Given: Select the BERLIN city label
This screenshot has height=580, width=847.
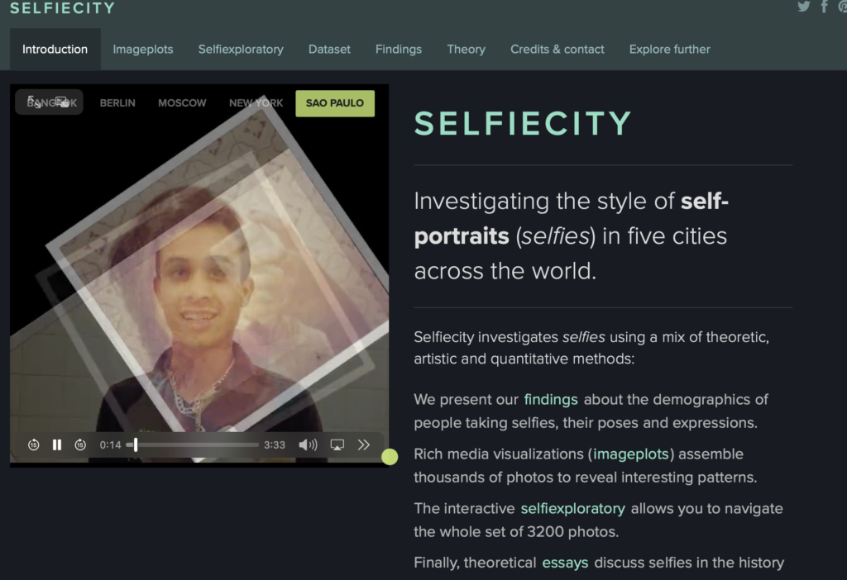Looking at the screenshot, I should [117, 103].
